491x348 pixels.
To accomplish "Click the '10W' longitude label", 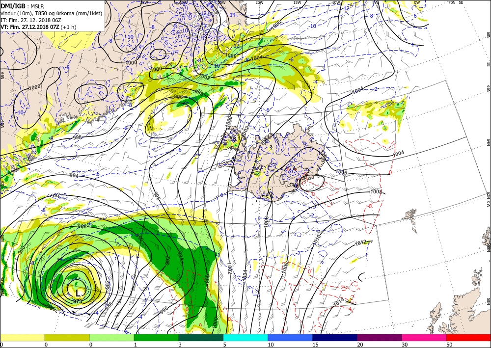I will [x=336, y=2].
